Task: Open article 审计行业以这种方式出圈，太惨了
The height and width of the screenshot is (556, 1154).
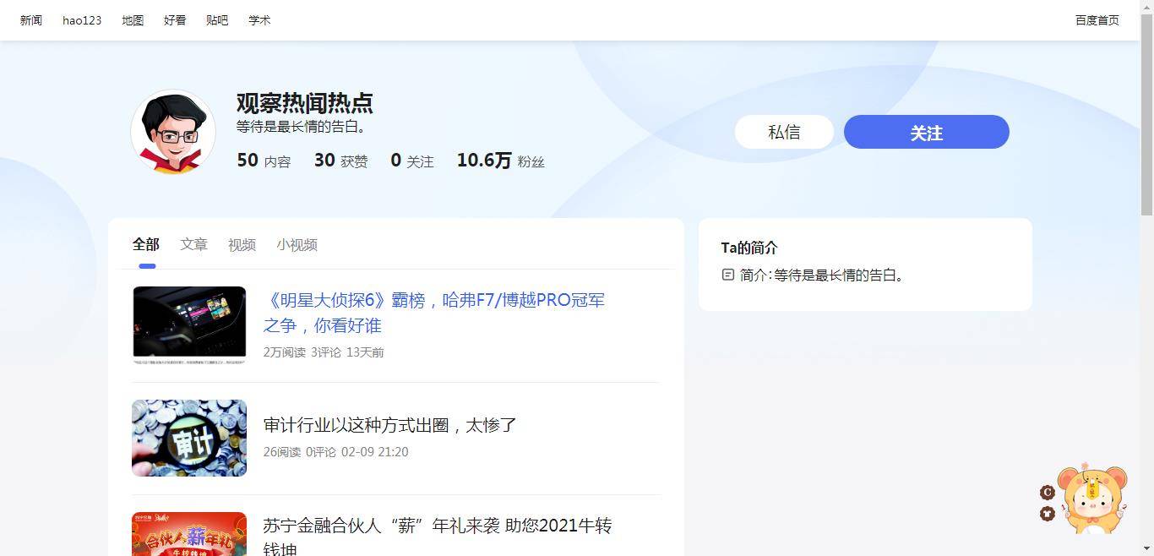Action: [390, 425]
